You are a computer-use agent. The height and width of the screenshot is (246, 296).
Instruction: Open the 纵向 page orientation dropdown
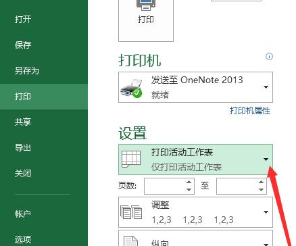(x=195, y=238)
